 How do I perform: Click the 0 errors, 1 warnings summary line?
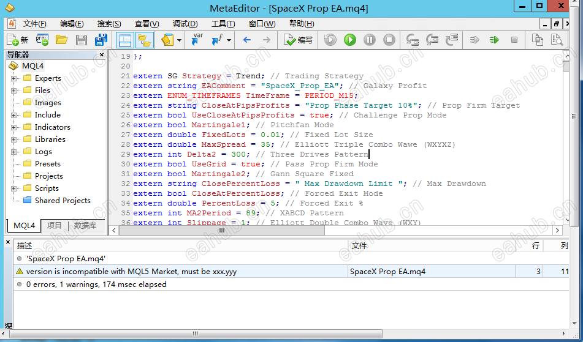pyautogui.click(x=291, y=284)
